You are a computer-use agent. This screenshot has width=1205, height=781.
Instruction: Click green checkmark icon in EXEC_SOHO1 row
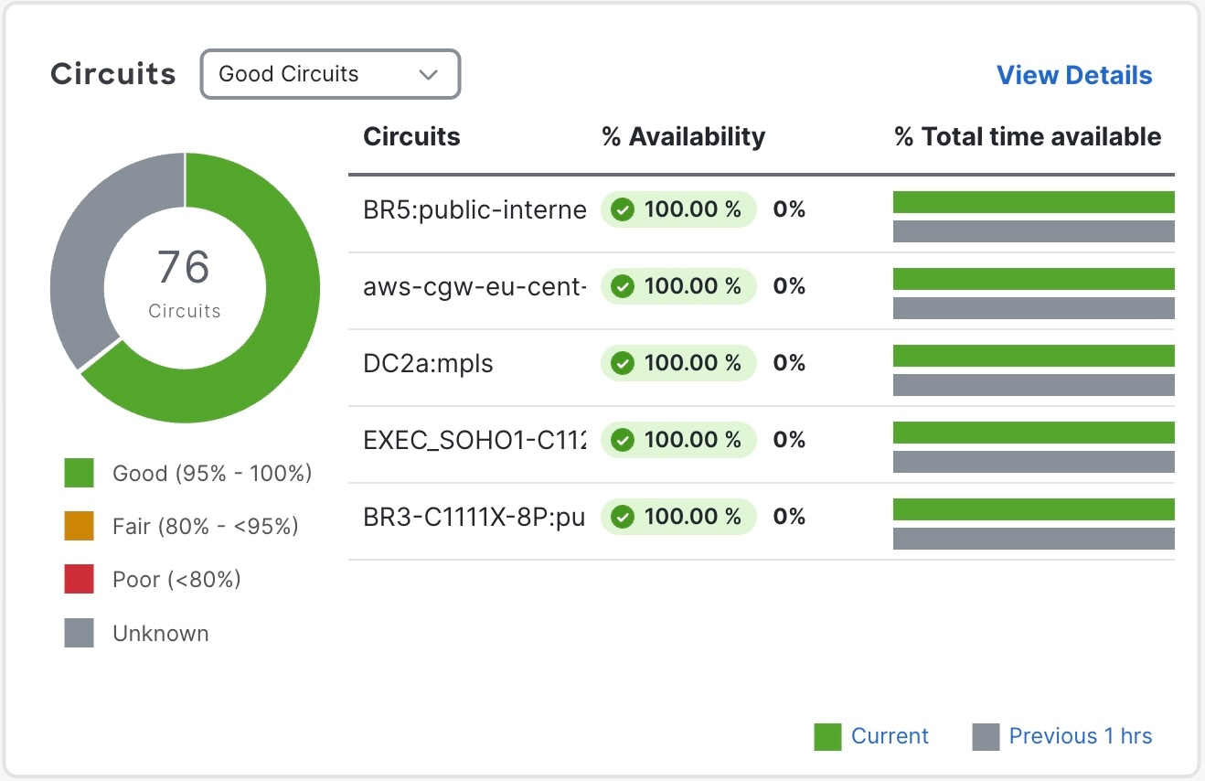[x=623, y=441]
